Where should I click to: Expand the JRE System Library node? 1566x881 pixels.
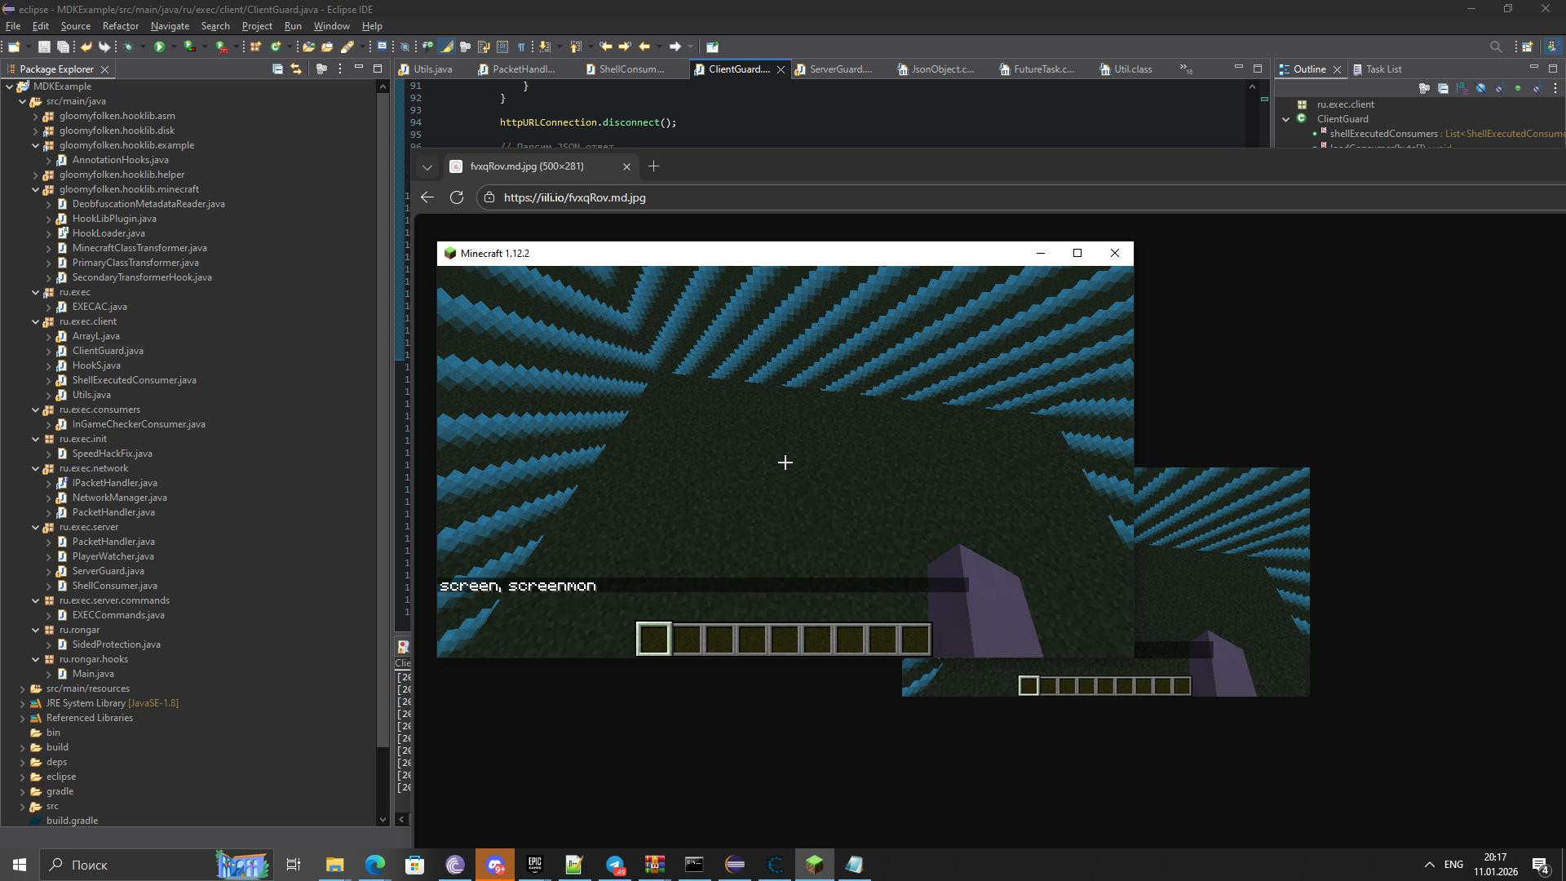click(23, 703)
